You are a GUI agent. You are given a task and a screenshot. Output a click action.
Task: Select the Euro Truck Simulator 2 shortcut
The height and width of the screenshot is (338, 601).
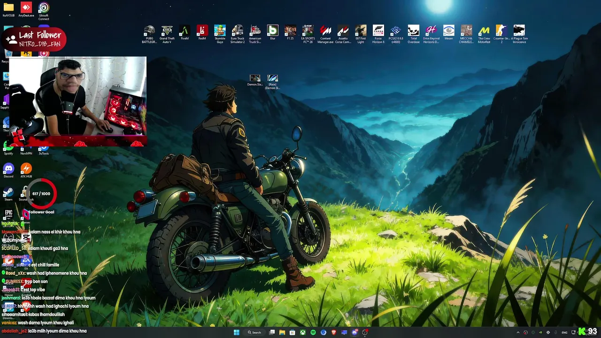click(237, 34)
